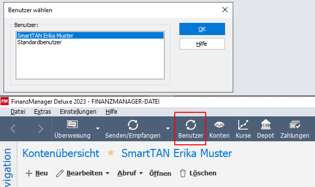This screenshot has height=187, width=315.
Task: Select SmartTAN Erika Muster in user list
Action: [x=90, y=36]
